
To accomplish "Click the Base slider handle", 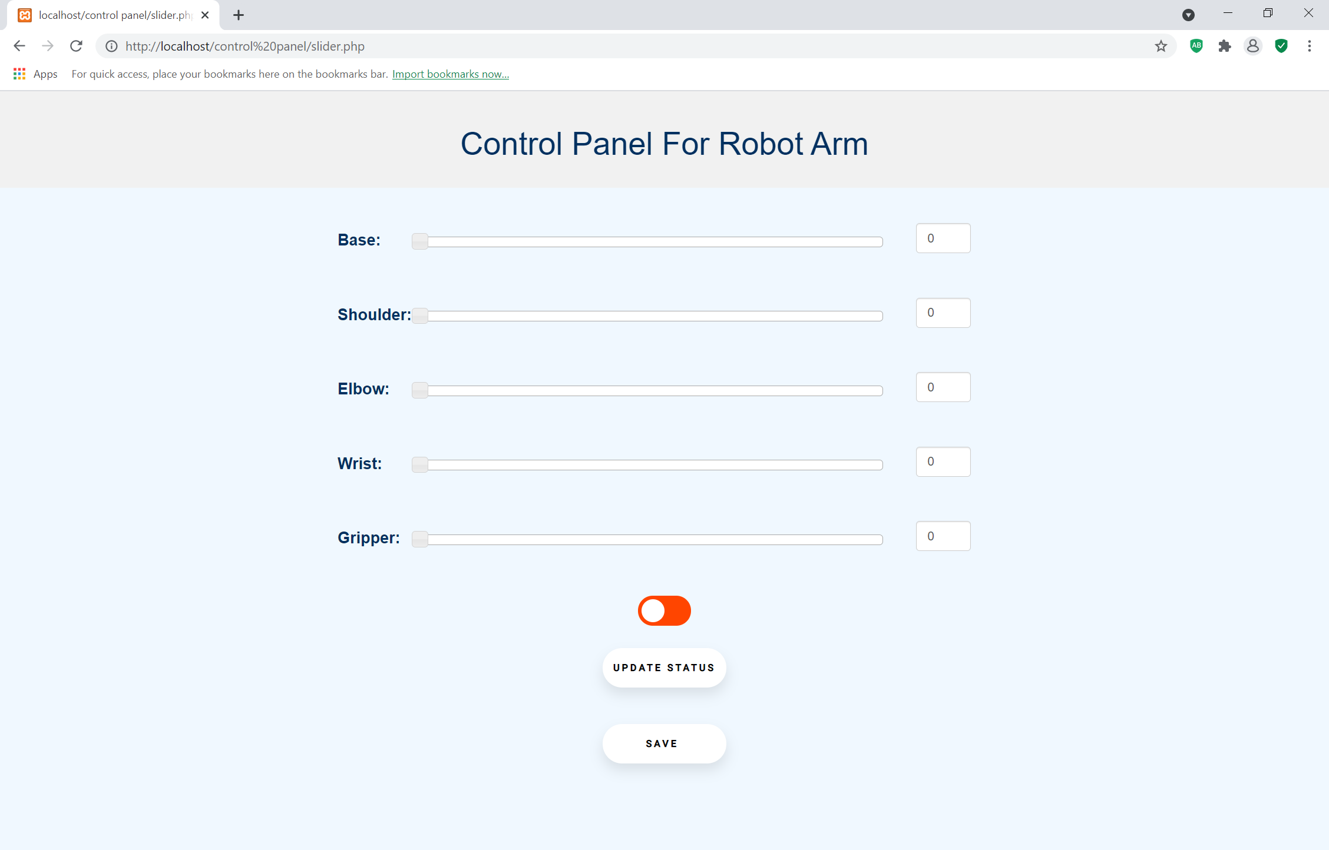I will 420,241.
